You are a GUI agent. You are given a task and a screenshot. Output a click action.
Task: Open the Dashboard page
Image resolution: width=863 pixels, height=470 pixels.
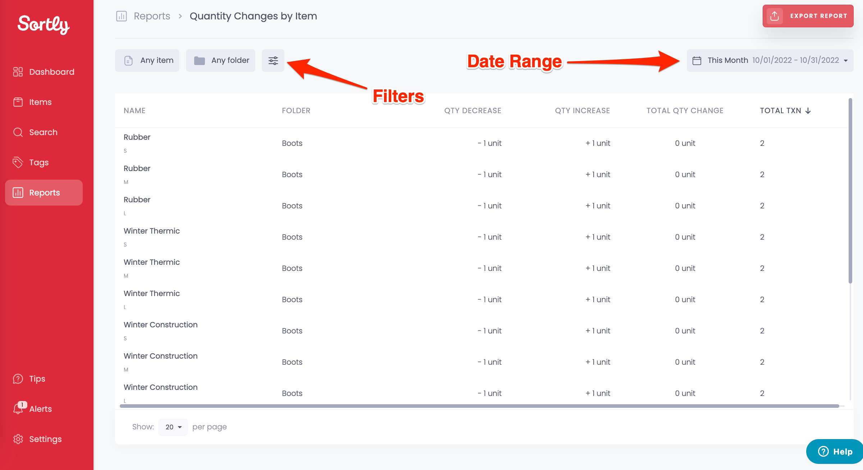click(x=44, y=72)
